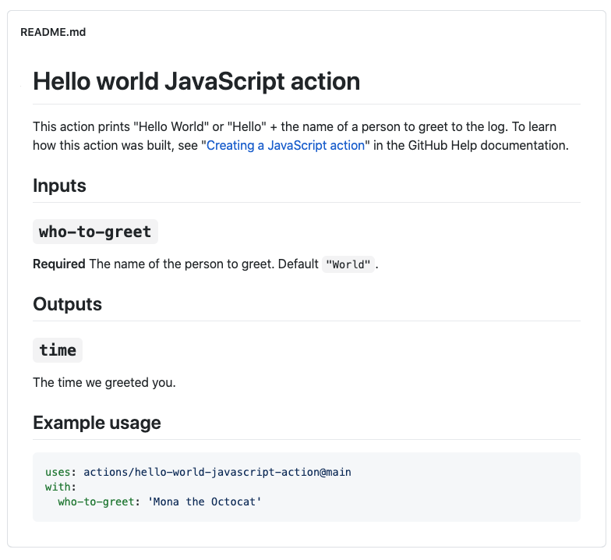The image size is (611, 560).
Task: Click the "time" output name heading
Action: [x=58, y=350]
